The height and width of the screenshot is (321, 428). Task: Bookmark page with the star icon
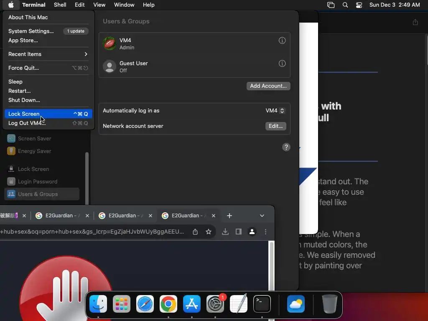pos(209,232)
